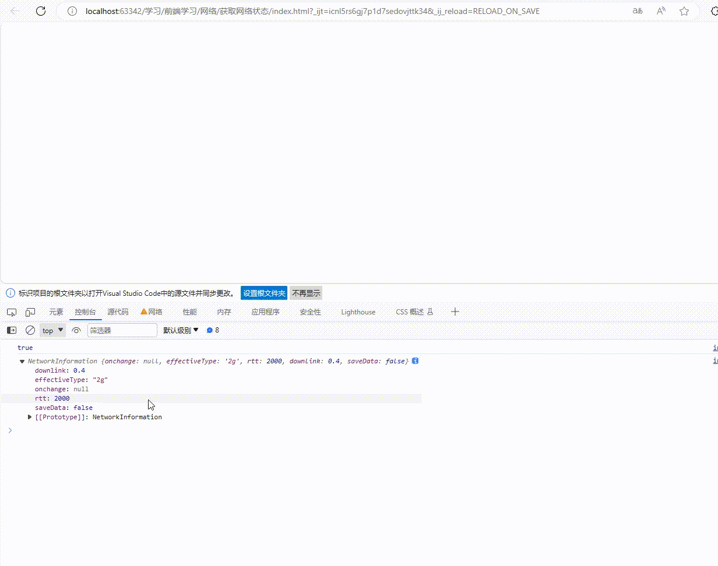Click the 不再显示 button
The height and width of the screenshot is (566, 718).
[x=306, y=293]
